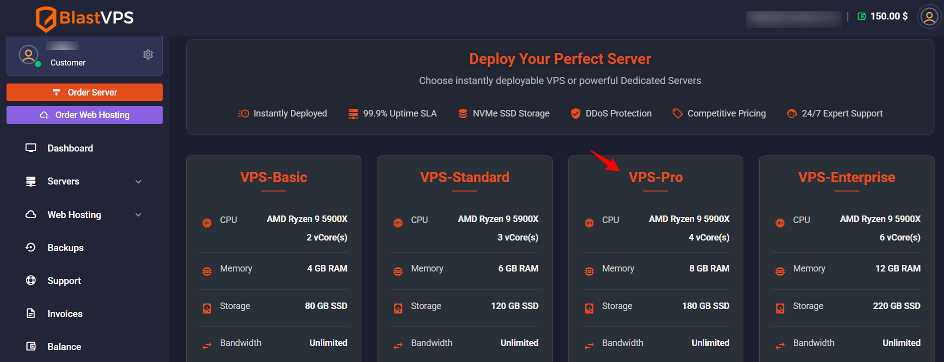The height and width of the screenshot is (362, 944).
Task: Click the 99.9% Uptime SLA server icon
Action: pos(353,113)
